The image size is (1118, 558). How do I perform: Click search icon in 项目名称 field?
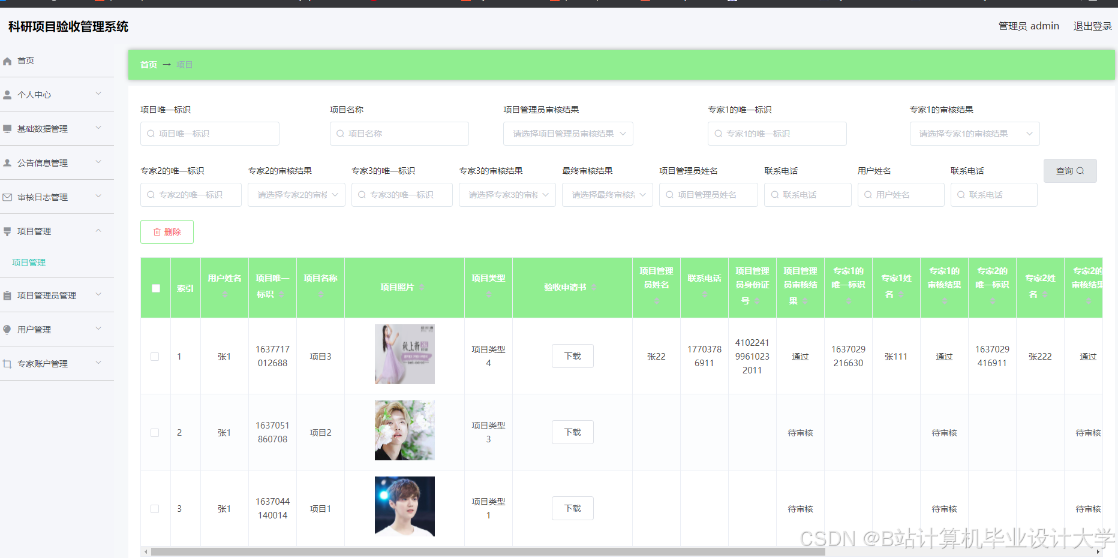[x=341, y=134]
